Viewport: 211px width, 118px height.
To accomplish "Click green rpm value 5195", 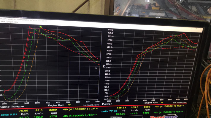I will tap(146, 113).
